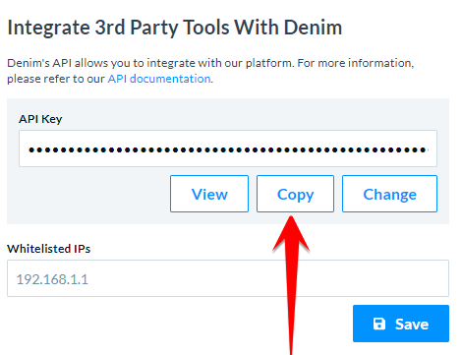Click the "API Key" field label
Image resolution: width=462 pixels, height=355 pixels.
[40, 119]
